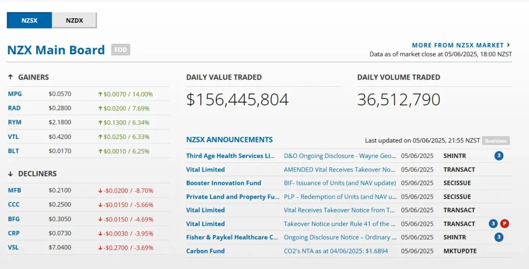Switch to the NZDX tab

pos(74,21)
